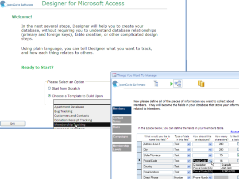The image size is (239, 179).
Task: Click the Things You Want To Manage window icon
Action: coord(114,75)
